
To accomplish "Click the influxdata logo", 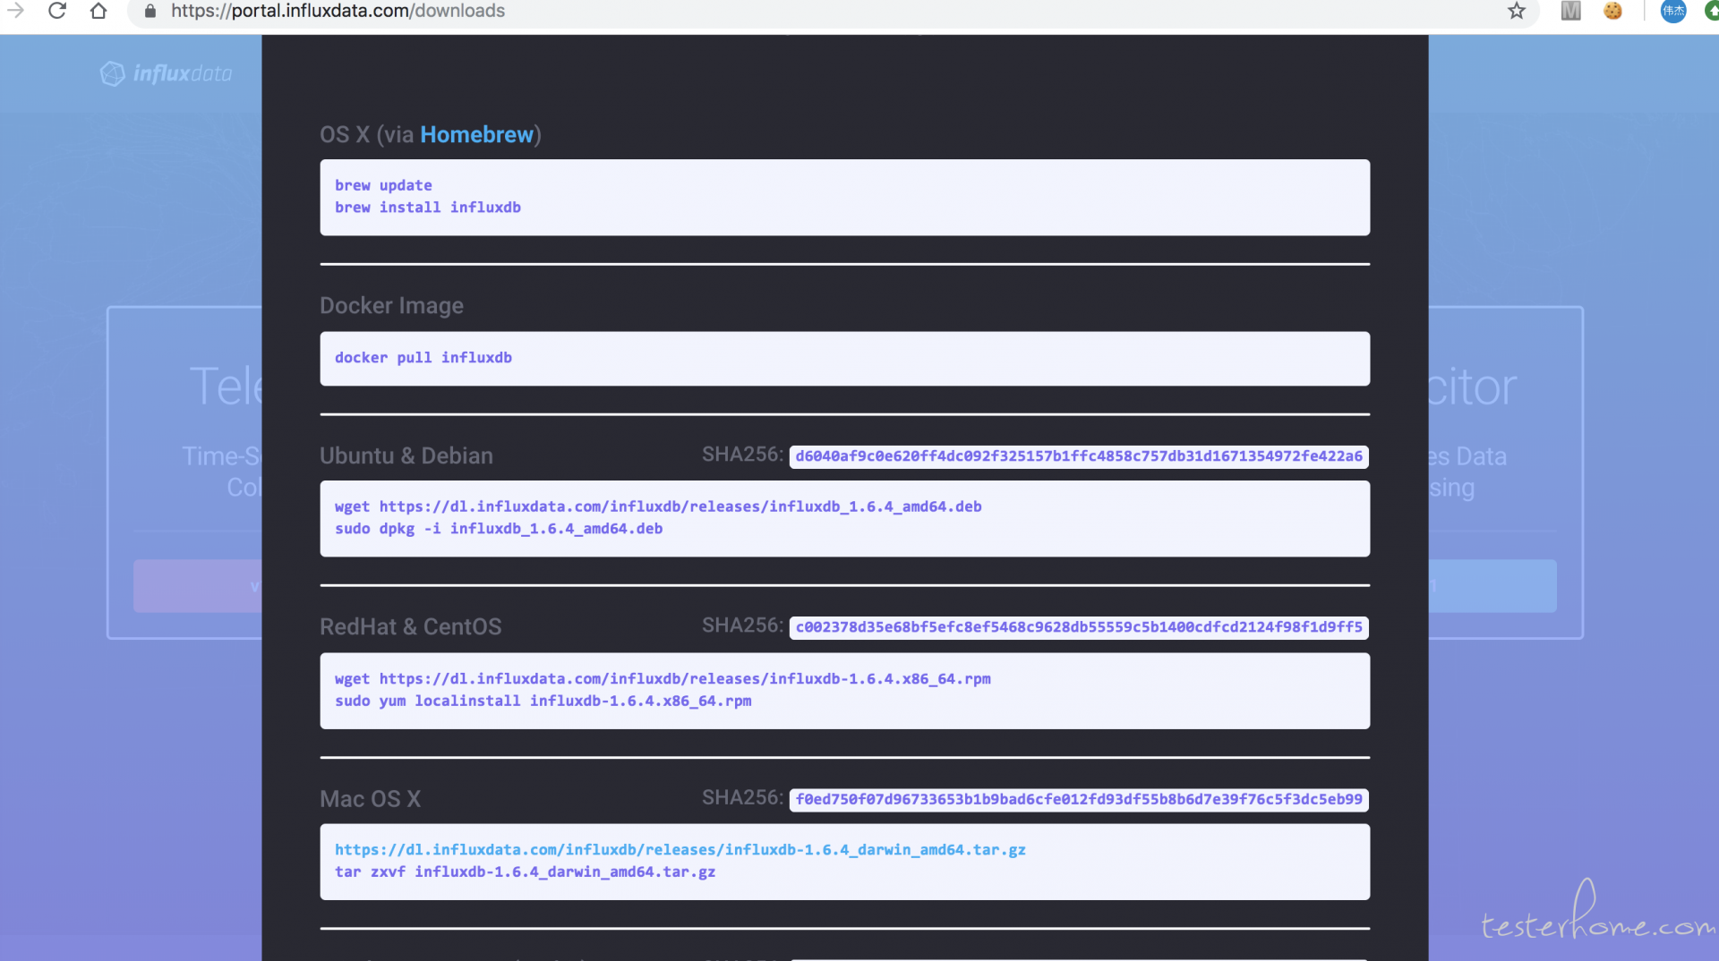I will (167, 73).
